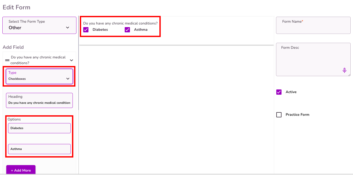Click the resize grip on Form Desc textarea
The image size is (353, 175).
click(x=349, y=75)
